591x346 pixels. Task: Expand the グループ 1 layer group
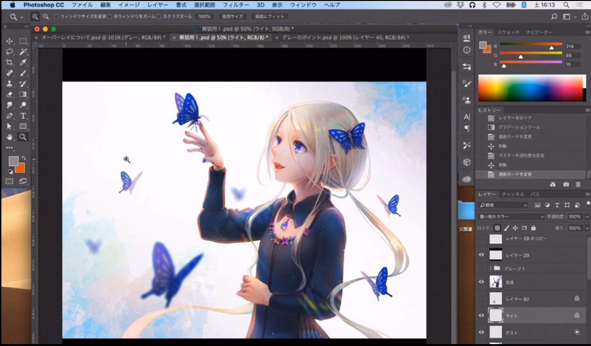tap(490, 268)
